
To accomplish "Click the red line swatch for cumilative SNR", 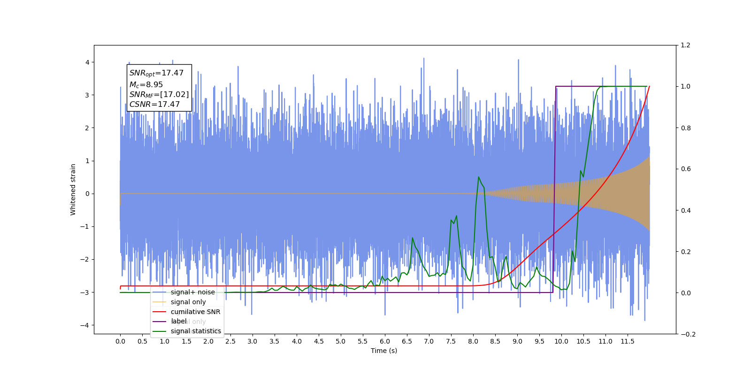I will coord(160,312).
